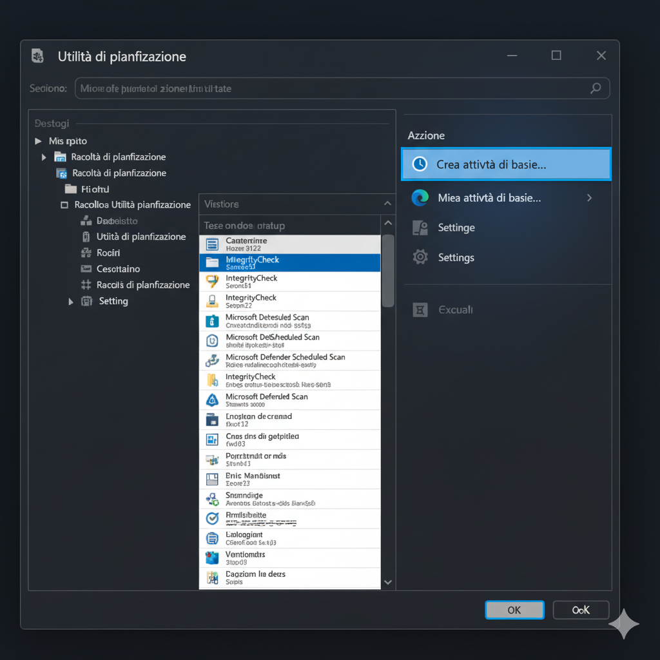Click the shield icon beside Microsoft Detesuled Scan

tap(212, 321)
